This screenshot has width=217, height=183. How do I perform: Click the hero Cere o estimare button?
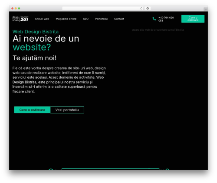tap(32, 110)
